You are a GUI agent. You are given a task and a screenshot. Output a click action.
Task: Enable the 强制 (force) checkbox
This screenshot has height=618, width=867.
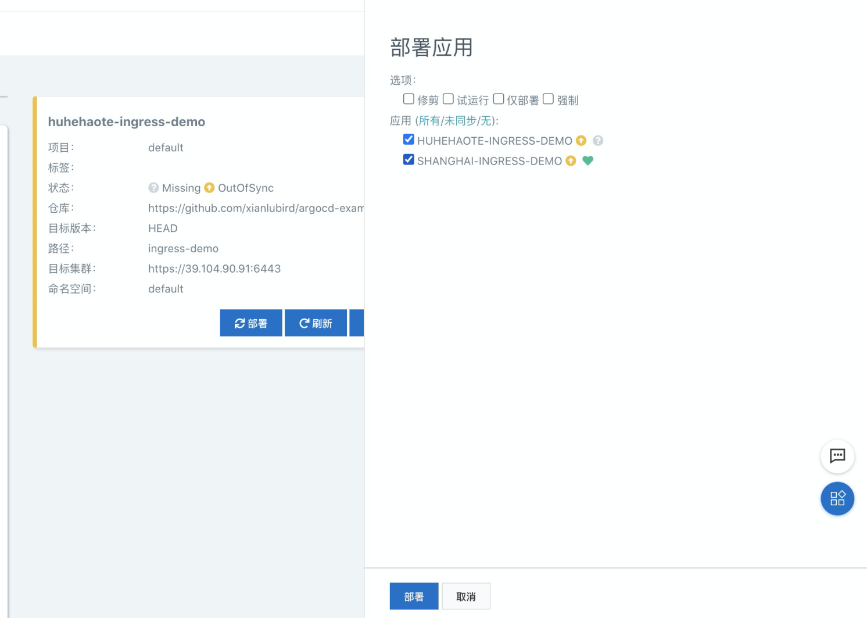[548, 99]
